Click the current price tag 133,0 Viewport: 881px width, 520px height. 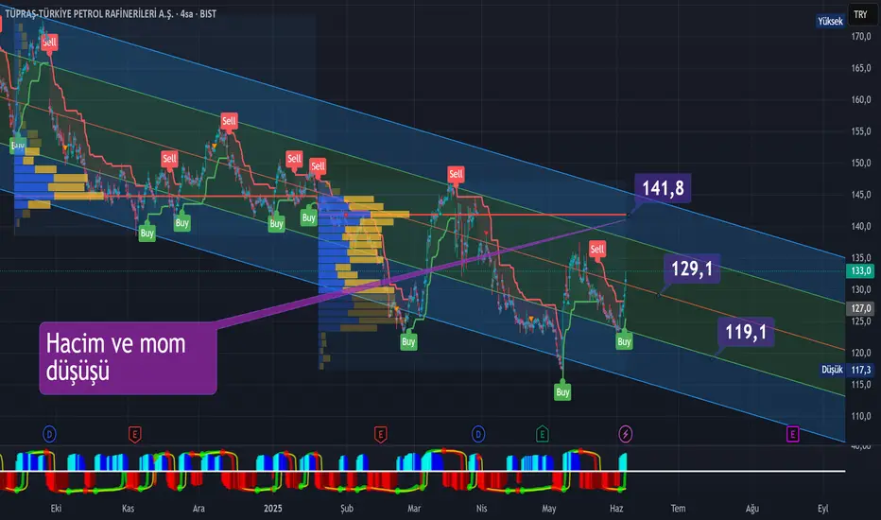click(860, 271)
